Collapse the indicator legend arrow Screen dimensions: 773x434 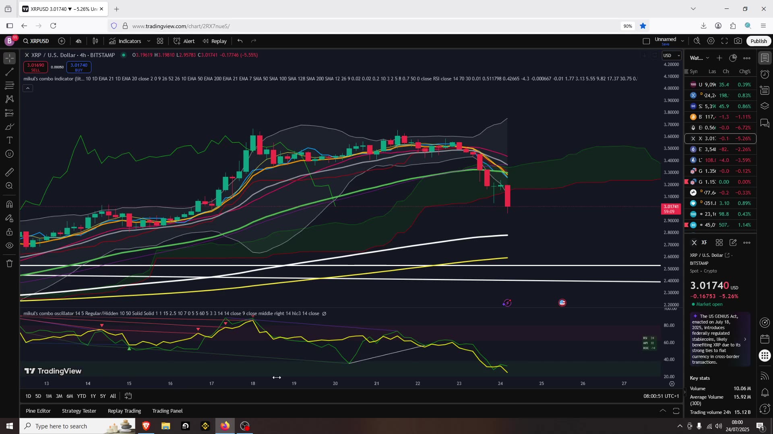[28, 88]
